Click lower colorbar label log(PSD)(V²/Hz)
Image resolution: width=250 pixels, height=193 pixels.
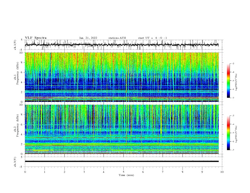coord(236,134)
